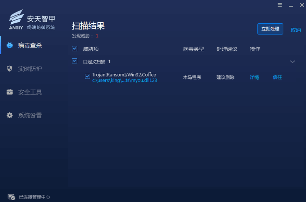306x202 pixels.
Task: Uncheck the Trojan[Ransom]/Win32.Coffee threat checkbox
Action: pos(87,76)
